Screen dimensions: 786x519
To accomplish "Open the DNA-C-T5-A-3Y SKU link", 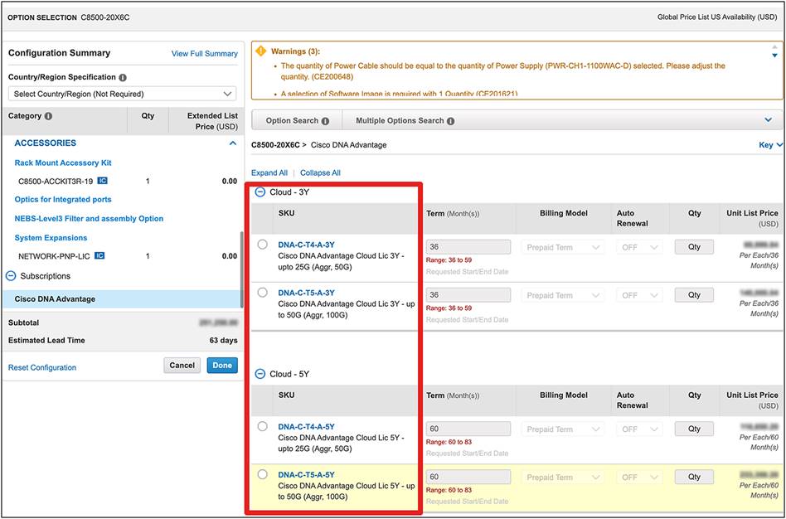I will (306, 293).
